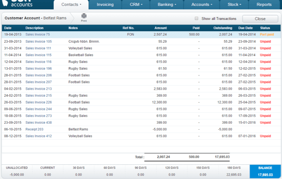Click the 180 DAYS aging value 22,695.03
The width and height of the screenshot is (282, 179).
tap(234, 175)
